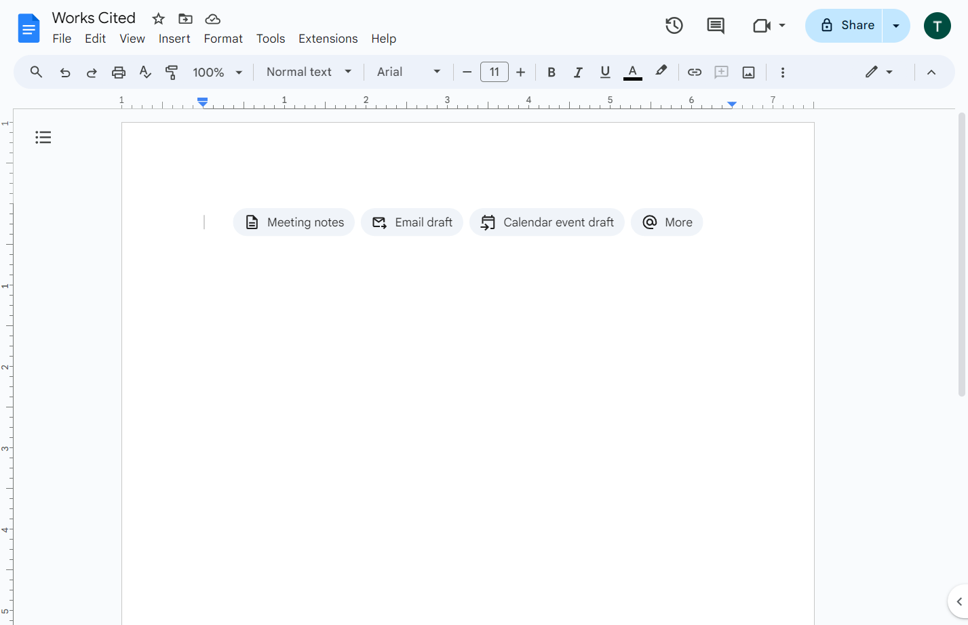This screenshot has height=625, width=968.
Task: Open the Normal text style dropdown
Action: 309,72
